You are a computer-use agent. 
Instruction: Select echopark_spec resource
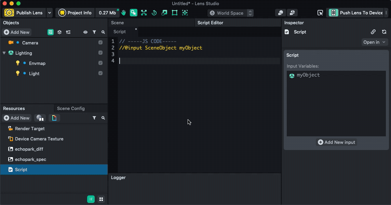(x=54, y=159)
